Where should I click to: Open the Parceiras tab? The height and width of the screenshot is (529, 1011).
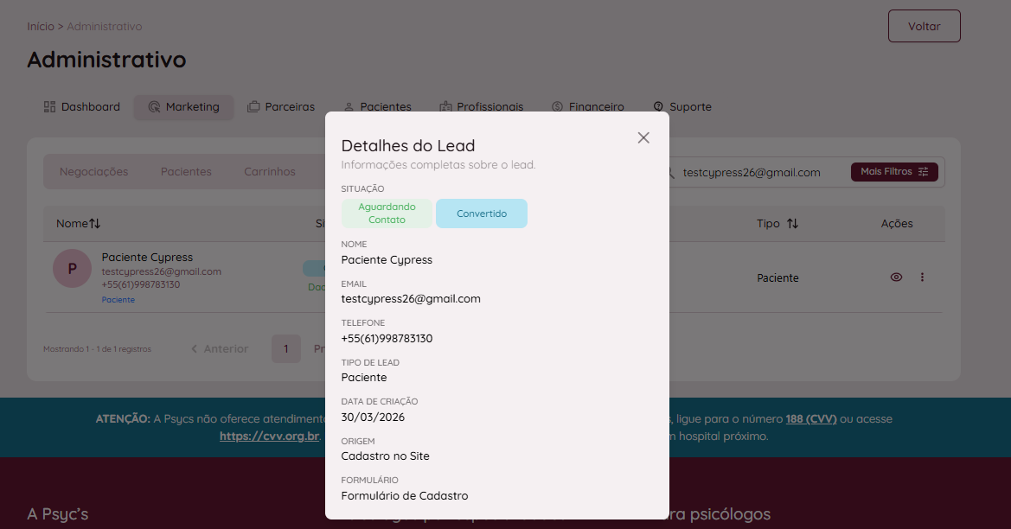[281, 107]
